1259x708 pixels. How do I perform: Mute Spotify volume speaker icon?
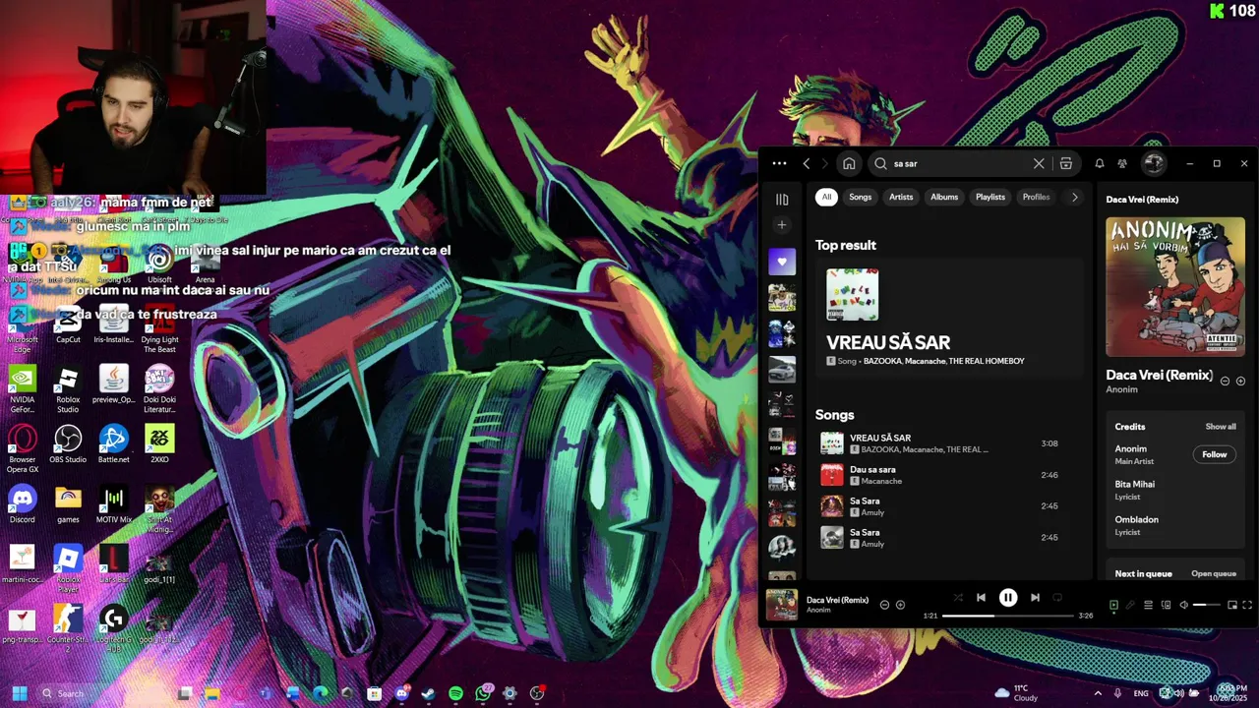point(1183,605)
